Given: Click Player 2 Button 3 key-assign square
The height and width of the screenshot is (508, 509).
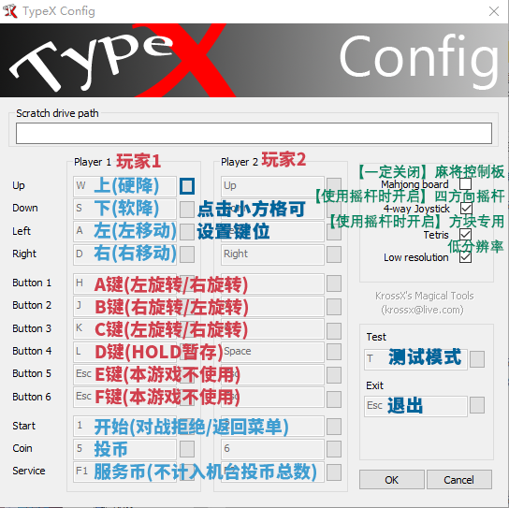Looking at the screenshot, I should tap(334, 330).
